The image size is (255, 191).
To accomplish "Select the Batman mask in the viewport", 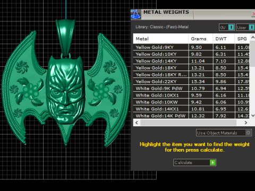I will click(x=65, y=90).
